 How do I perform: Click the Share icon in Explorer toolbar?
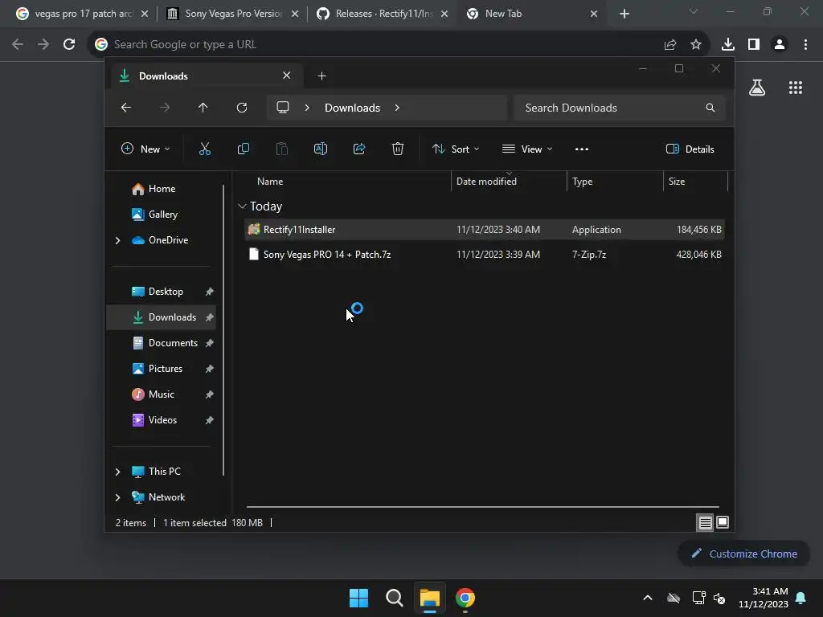click(359, 149)
